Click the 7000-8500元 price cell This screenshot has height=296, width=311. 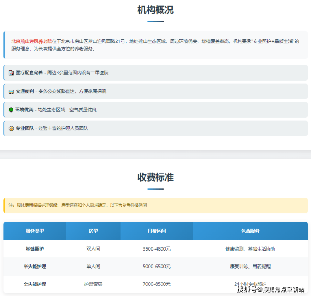156,284
